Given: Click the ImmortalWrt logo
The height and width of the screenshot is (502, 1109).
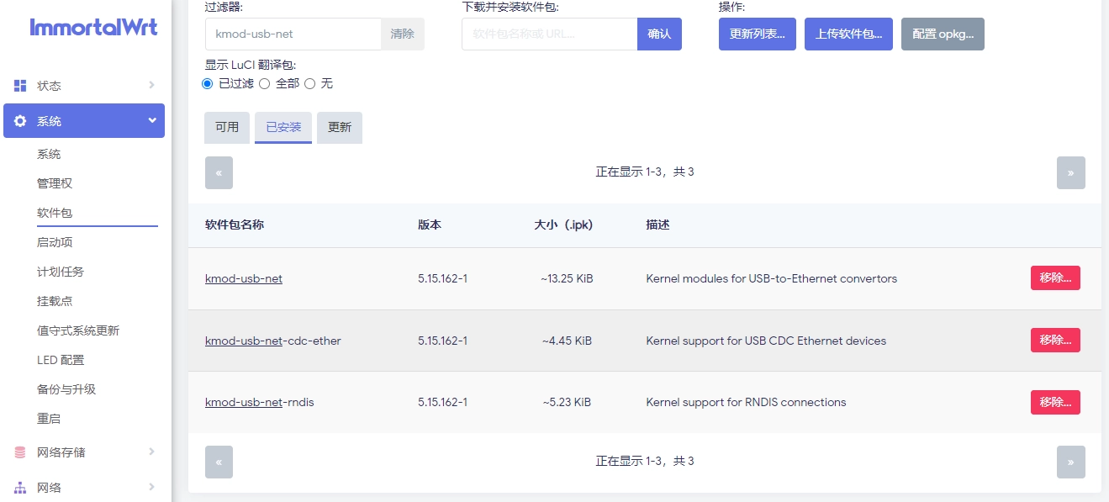Looking at the screenshot, I should (x=93, y=27).
